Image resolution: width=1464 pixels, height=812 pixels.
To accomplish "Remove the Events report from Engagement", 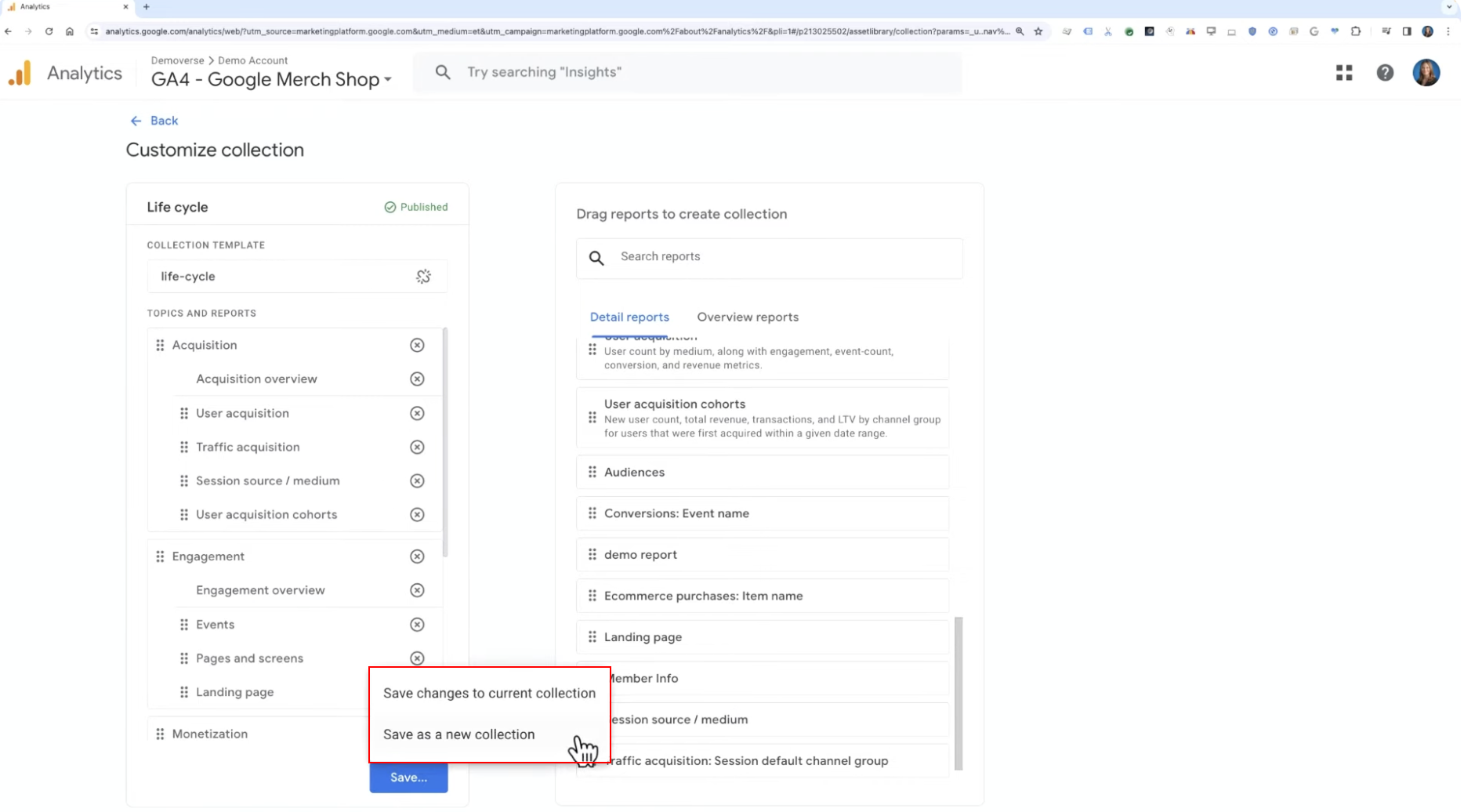I will (418, 625).
